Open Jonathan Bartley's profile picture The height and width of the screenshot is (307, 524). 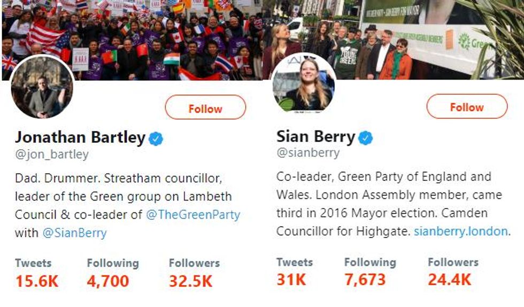point(42,87)
